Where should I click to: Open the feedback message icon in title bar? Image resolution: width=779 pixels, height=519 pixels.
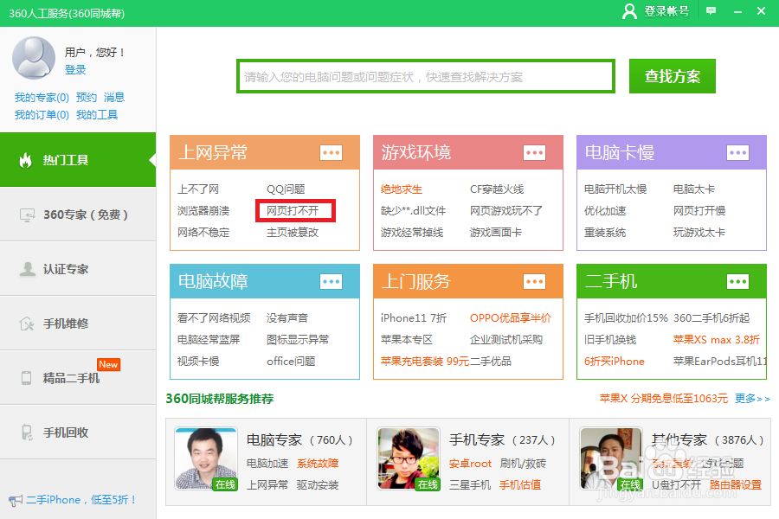point(711,11)
